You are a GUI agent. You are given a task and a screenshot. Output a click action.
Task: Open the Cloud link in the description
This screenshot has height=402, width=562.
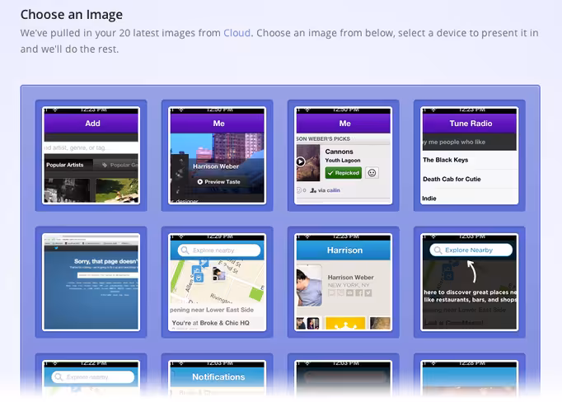[x=237, y=33]
